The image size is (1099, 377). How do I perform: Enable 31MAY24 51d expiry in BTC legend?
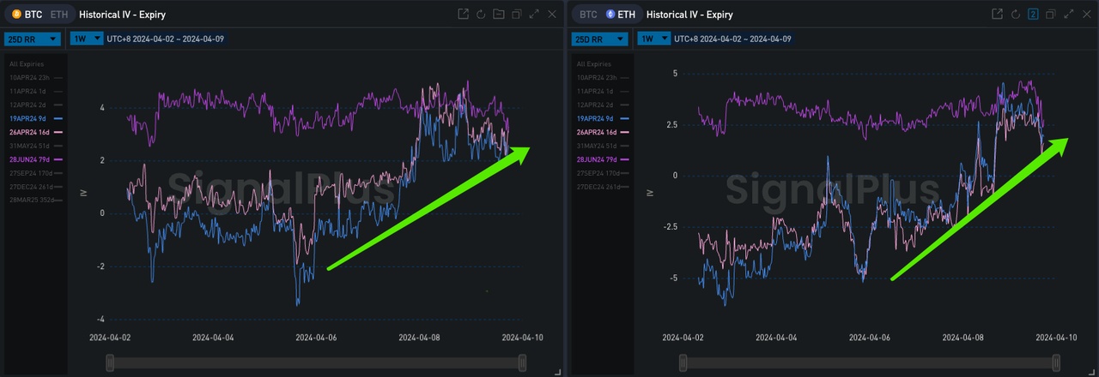click(x=29, y=146)
